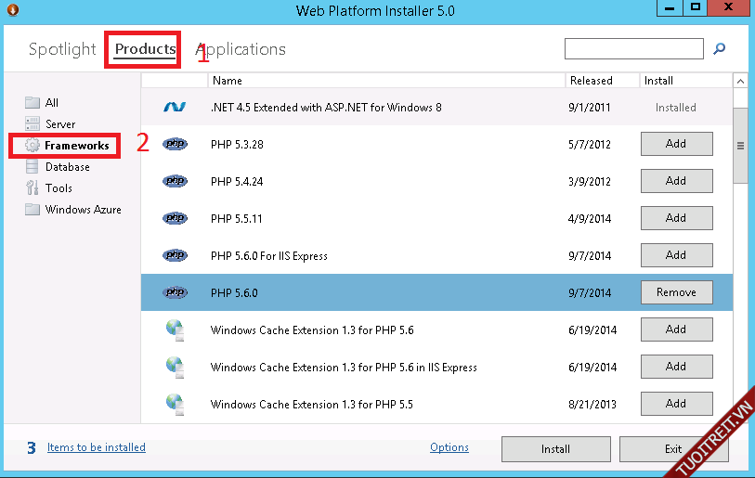Select the Windows Azure category

(83, 210)
